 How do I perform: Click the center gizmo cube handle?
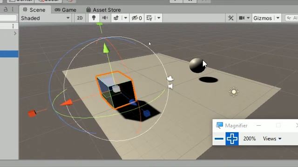pos(116,89)
